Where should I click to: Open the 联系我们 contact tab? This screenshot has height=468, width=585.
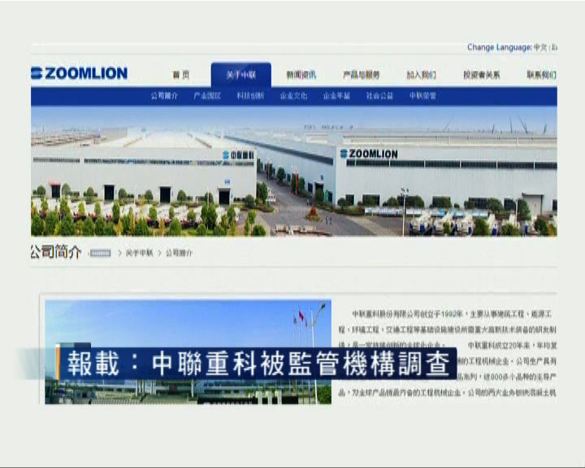[x=541, y=75]
